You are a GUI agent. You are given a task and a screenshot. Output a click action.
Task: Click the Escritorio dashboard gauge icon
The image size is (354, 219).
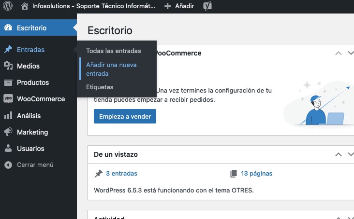coord(8,27)
